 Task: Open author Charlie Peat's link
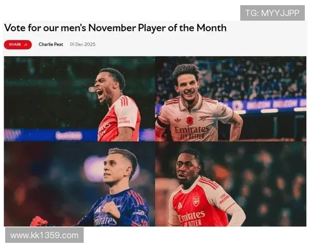[x=51, y=44]
